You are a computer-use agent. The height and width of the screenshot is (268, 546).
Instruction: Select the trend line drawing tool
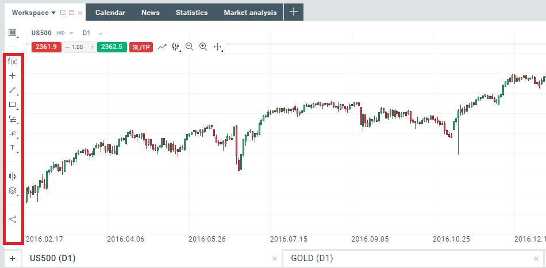12,90
